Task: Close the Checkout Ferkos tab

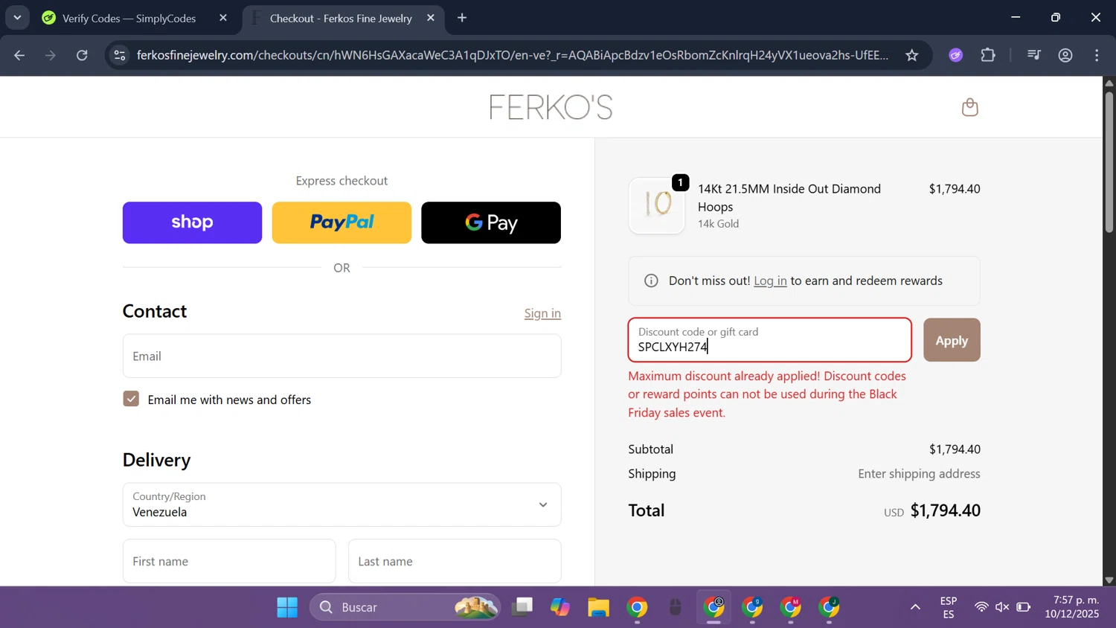Action: (x=431, y=18)
